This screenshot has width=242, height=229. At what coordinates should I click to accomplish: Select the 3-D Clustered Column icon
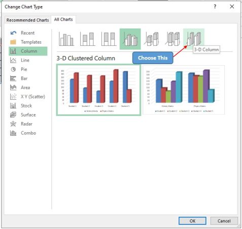click(x=130, y=39)
